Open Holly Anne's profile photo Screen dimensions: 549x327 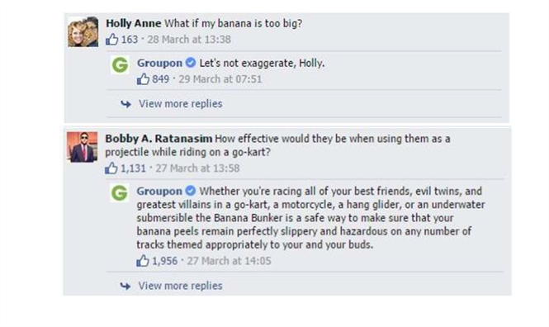(x=83, y=32)
